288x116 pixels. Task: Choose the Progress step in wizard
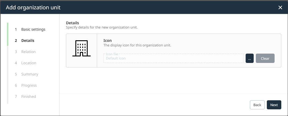click(x=29, y=85)
